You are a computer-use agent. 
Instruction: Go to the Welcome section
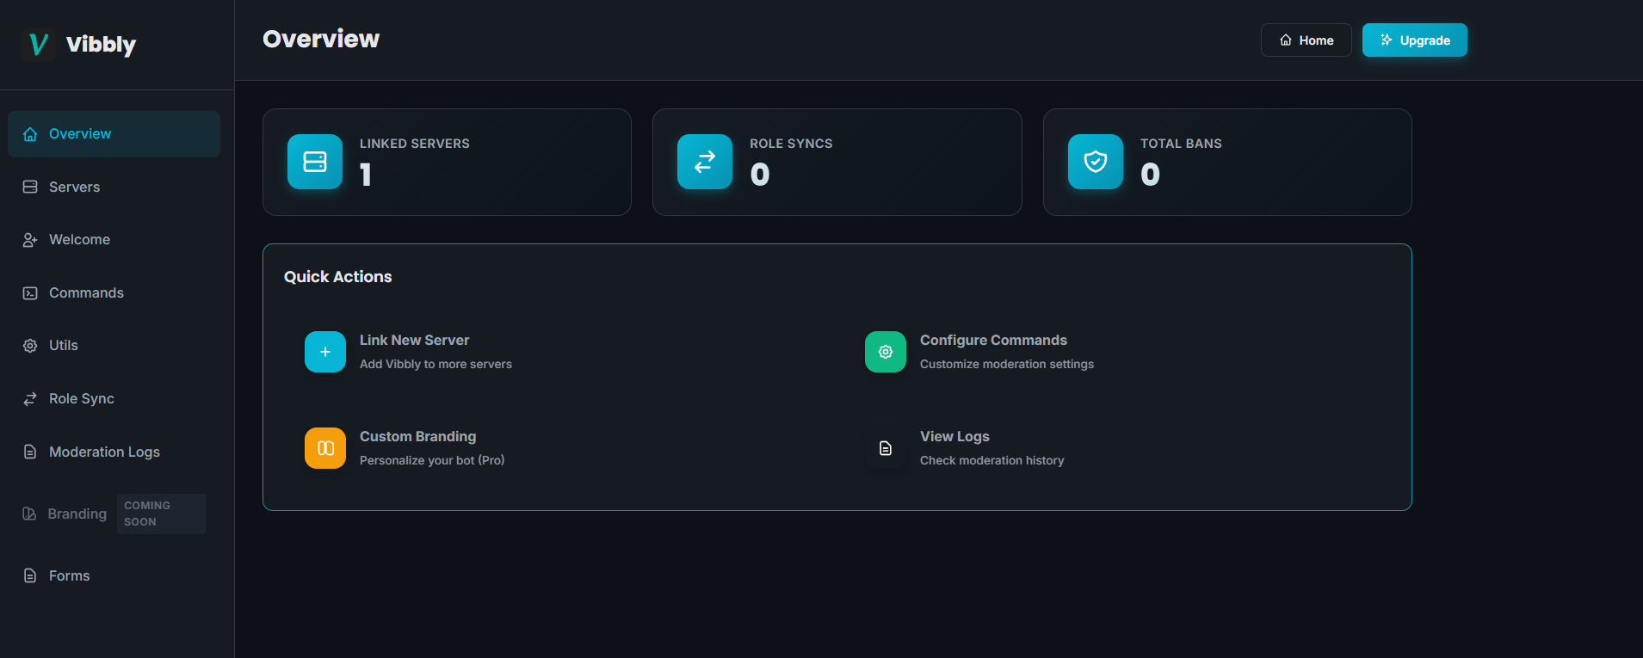pos(79,240)
